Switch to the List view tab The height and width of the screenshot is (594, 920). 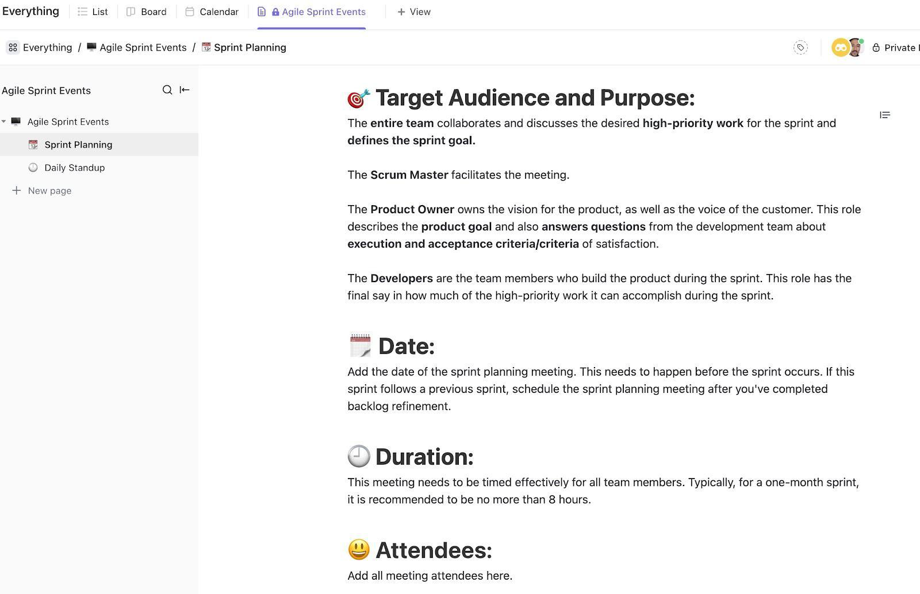pyautogui.click(x=93, y=12)
